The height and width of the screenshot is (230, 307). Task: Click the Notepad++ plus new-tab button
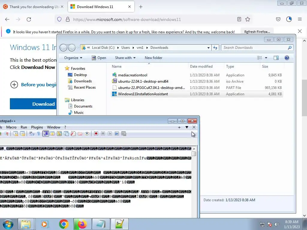point(179,127)
